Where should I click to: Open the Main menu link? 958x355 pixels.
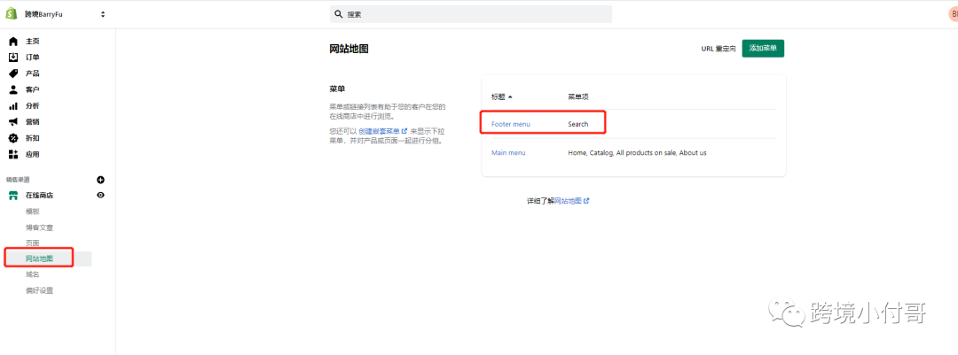coord(508,152)
